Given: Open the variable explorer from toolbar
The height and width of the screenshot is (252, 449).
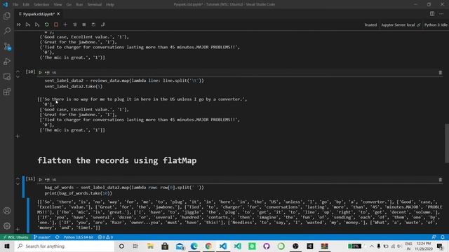Looking at the screenshot, I should (x=84, y=25).
